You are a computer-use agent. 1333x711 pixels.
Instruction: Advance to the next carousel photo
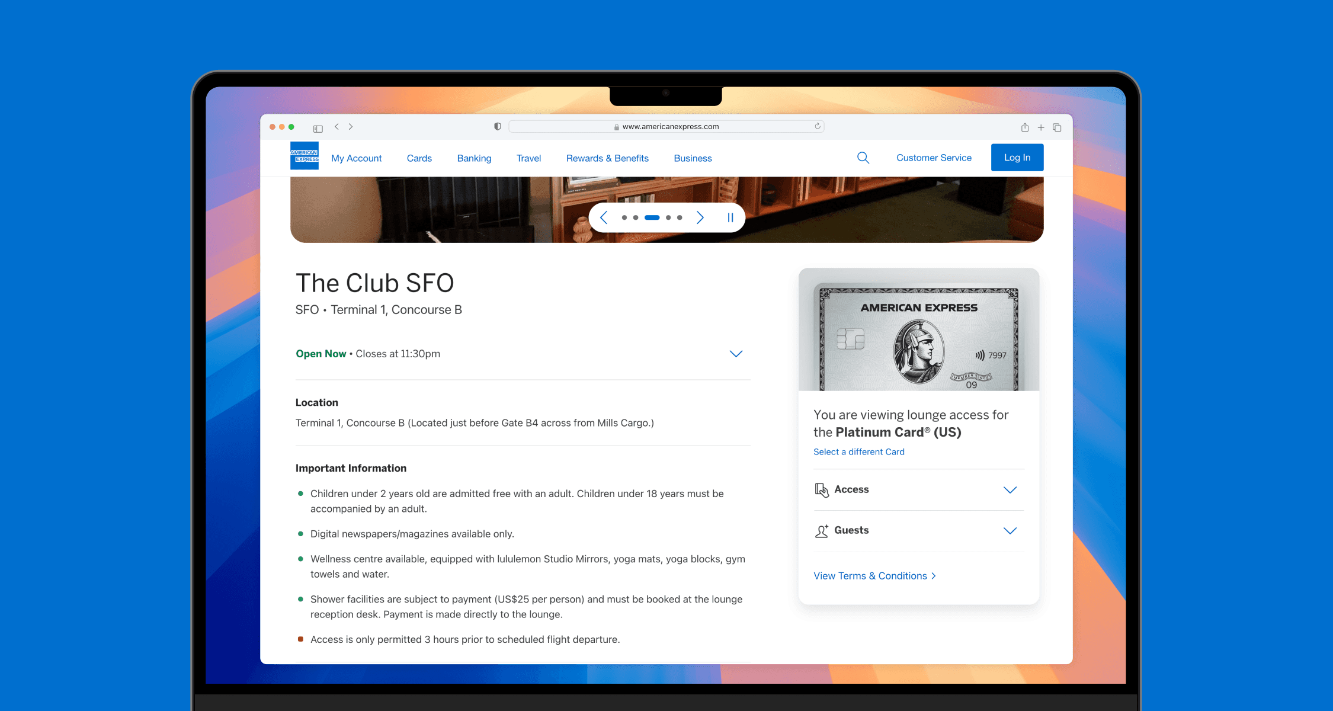coord(700,217)
